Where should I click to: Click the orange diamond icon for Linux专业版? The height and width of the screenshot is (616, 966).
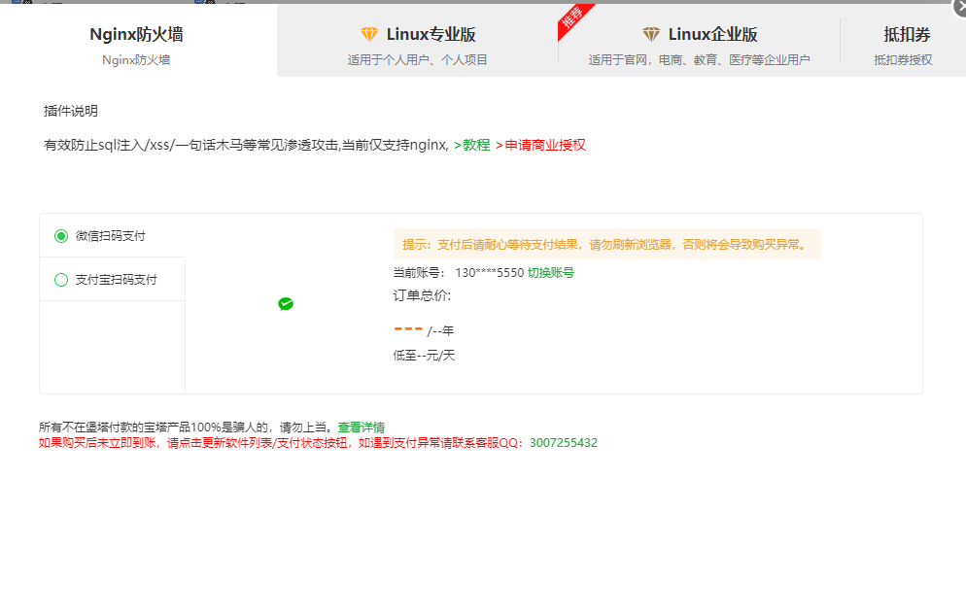tap(369, 35)
